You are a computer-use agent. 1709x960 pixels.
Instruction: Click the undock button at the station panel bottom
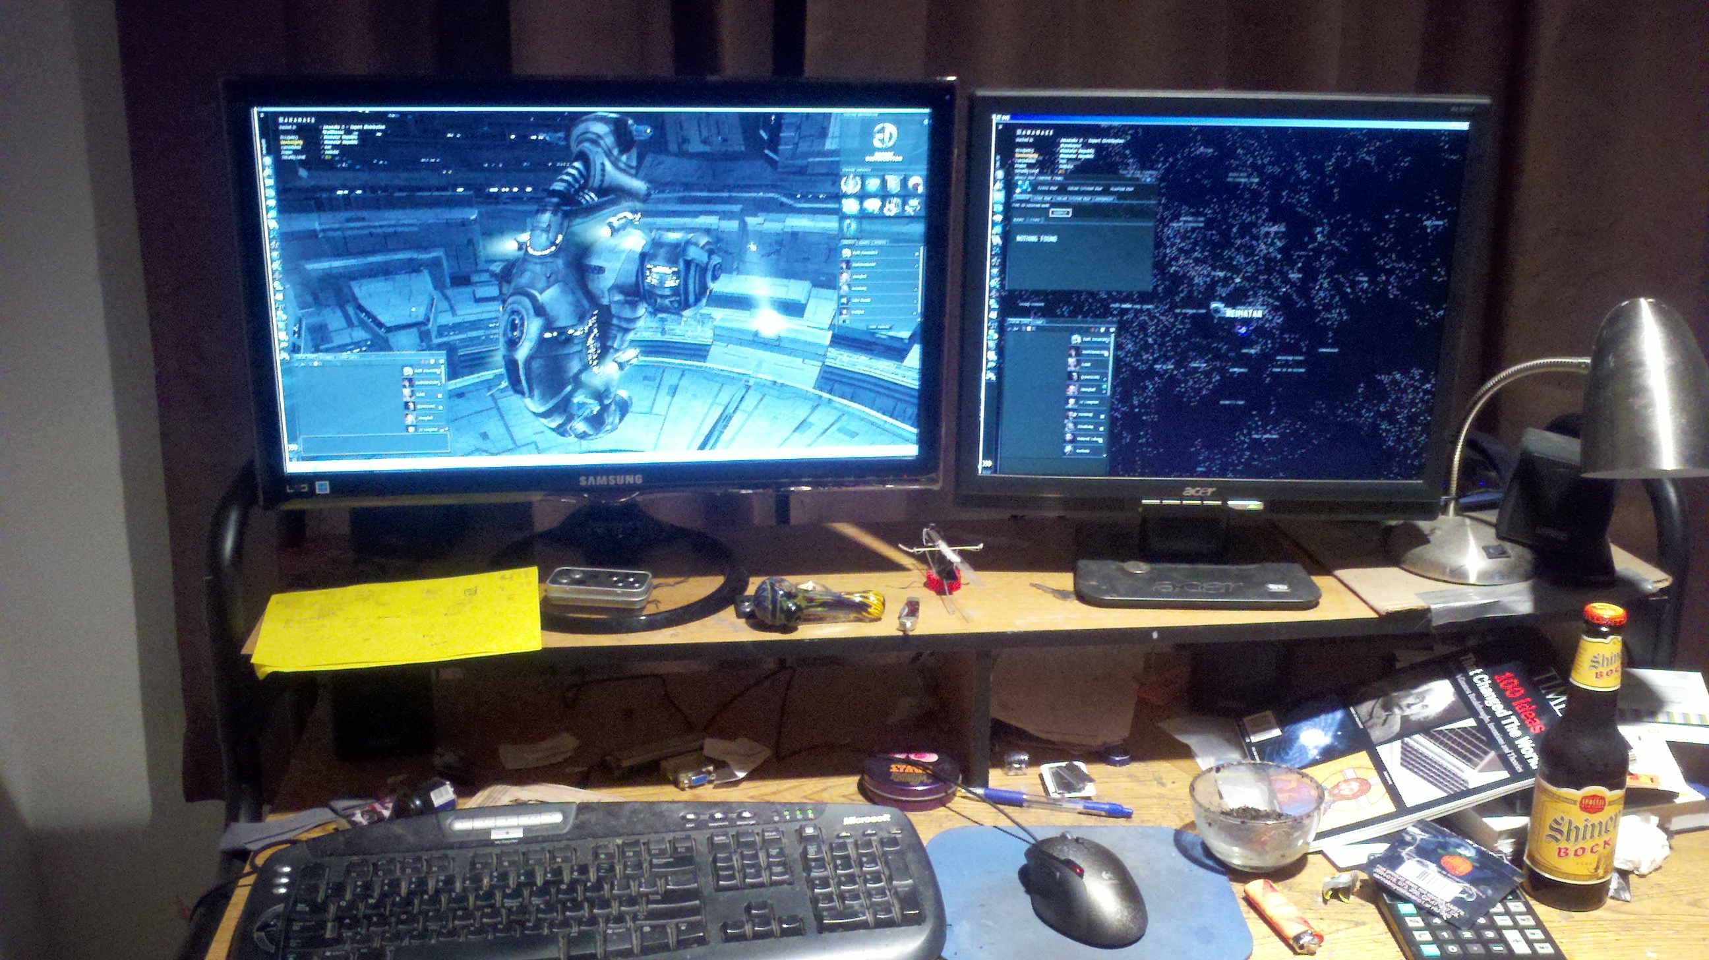[x=880, y=327]
